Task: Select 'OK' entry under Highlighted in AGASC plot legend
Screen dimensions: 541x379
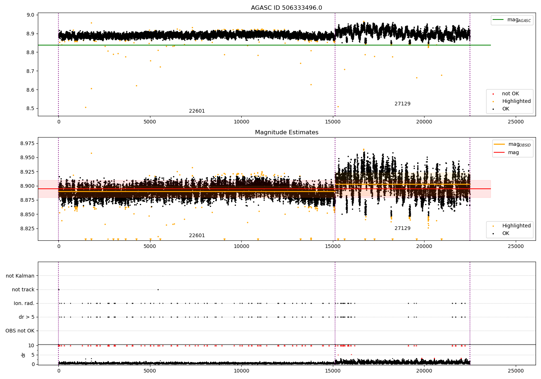Action: (506, 109)
